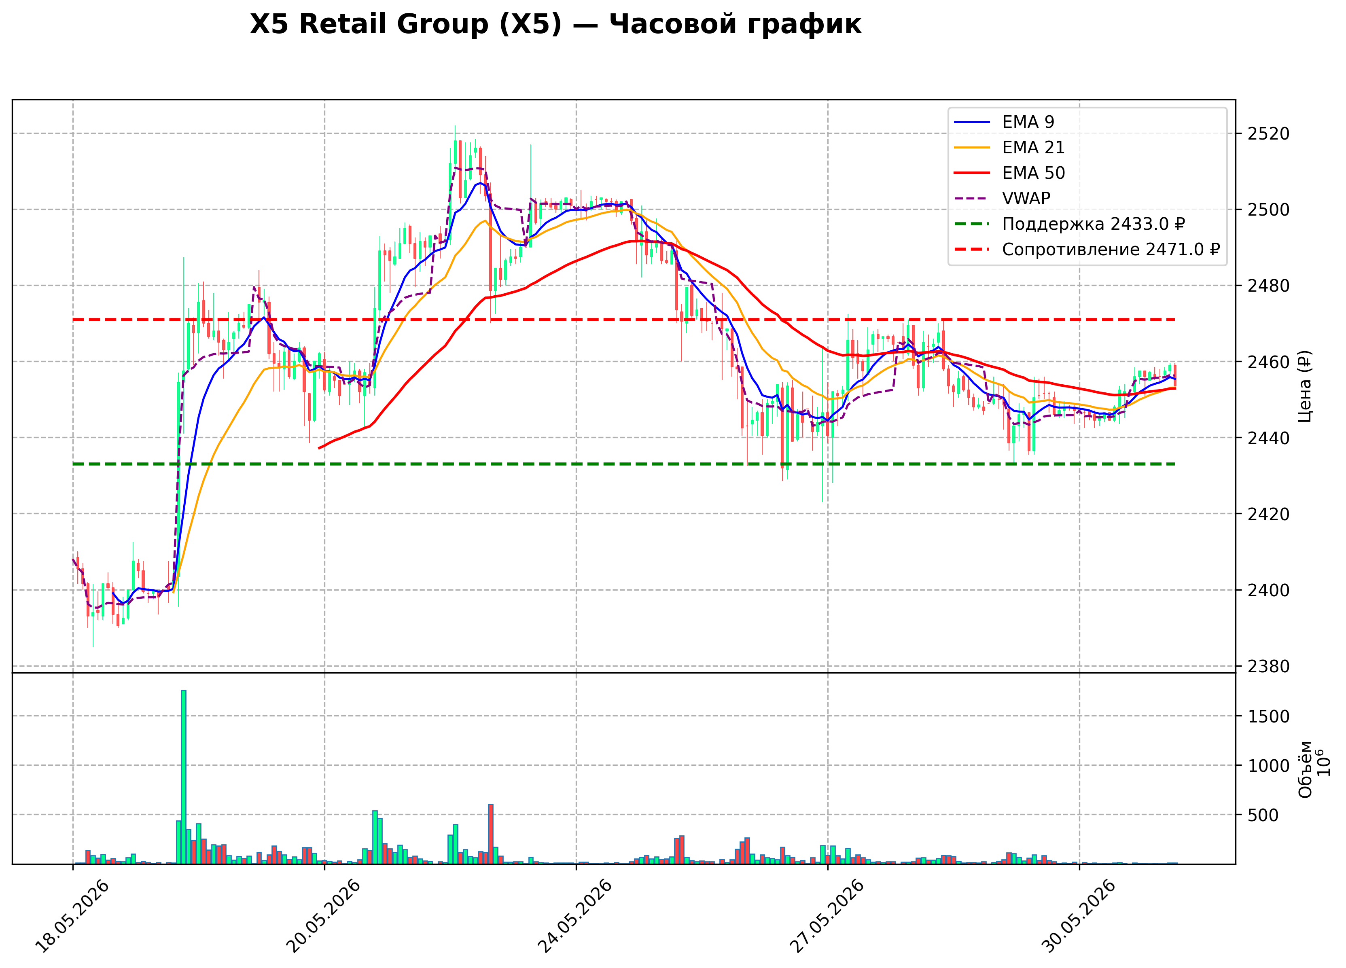Image resolution: width=1346 pixels, height=968 pixels.
Task: Click the "Цена (₽)" axis title
Action: coord(1304,386)
